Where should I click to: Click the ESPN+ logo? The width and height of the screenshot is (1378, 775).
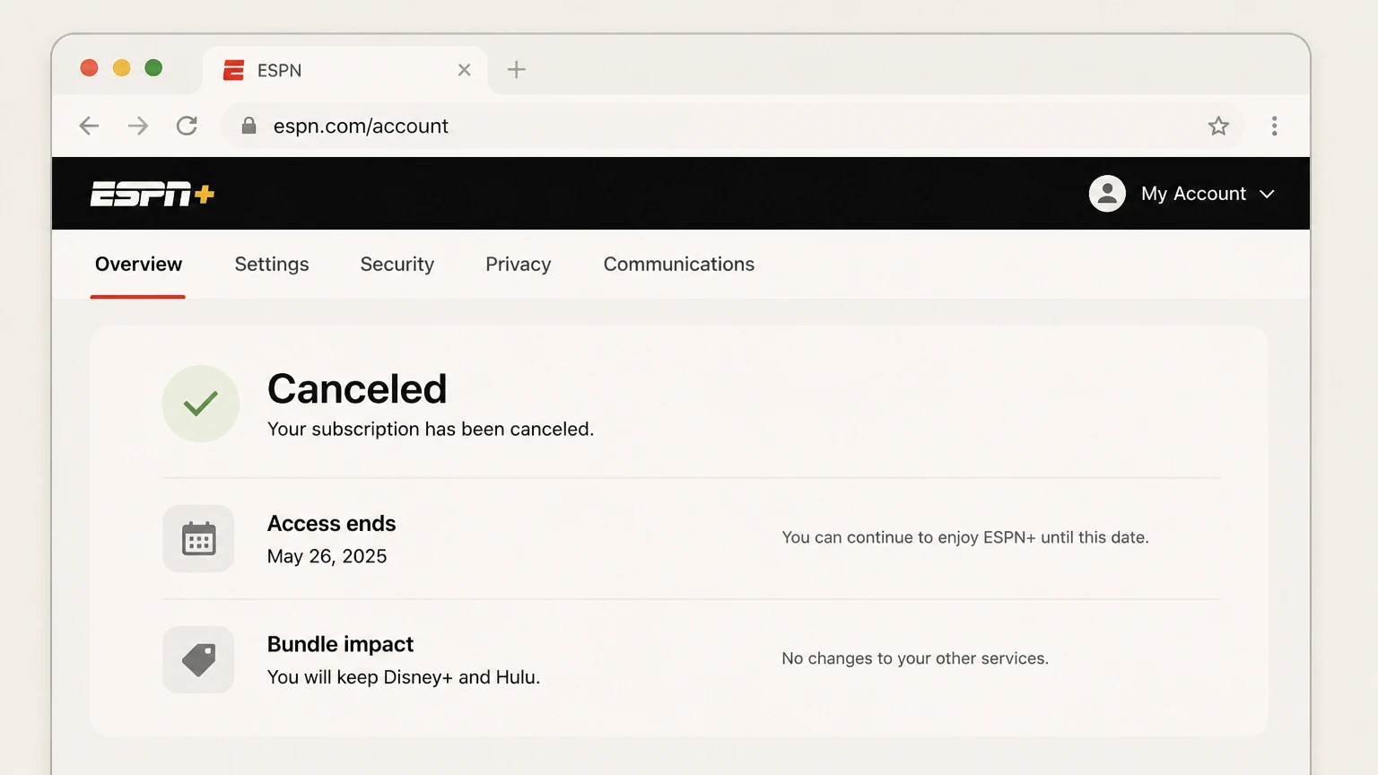coord(152,194)
